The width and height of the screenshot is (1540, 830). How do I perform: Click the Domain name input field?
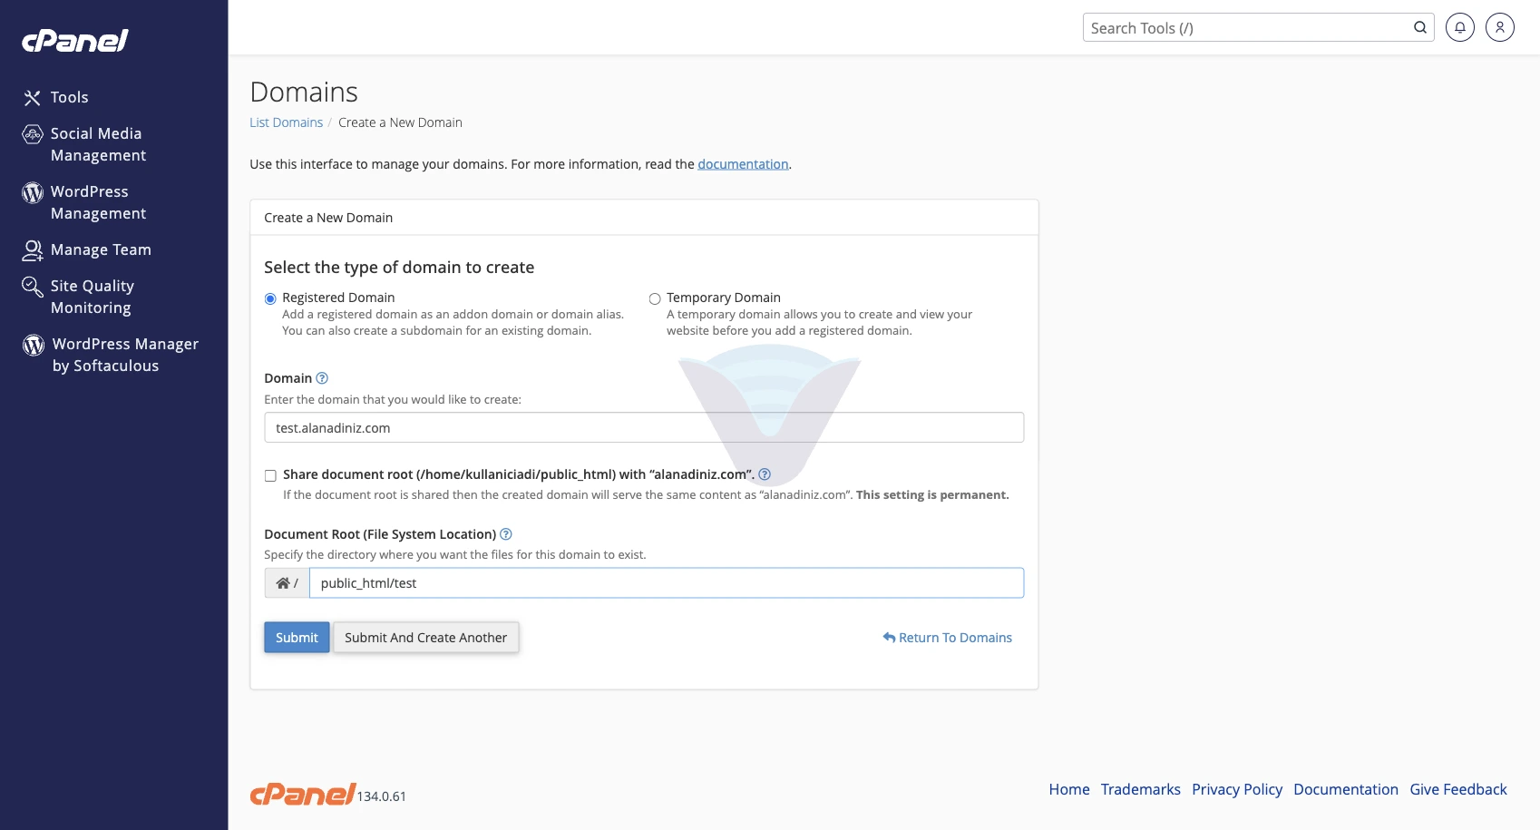(x=644, y=428)
